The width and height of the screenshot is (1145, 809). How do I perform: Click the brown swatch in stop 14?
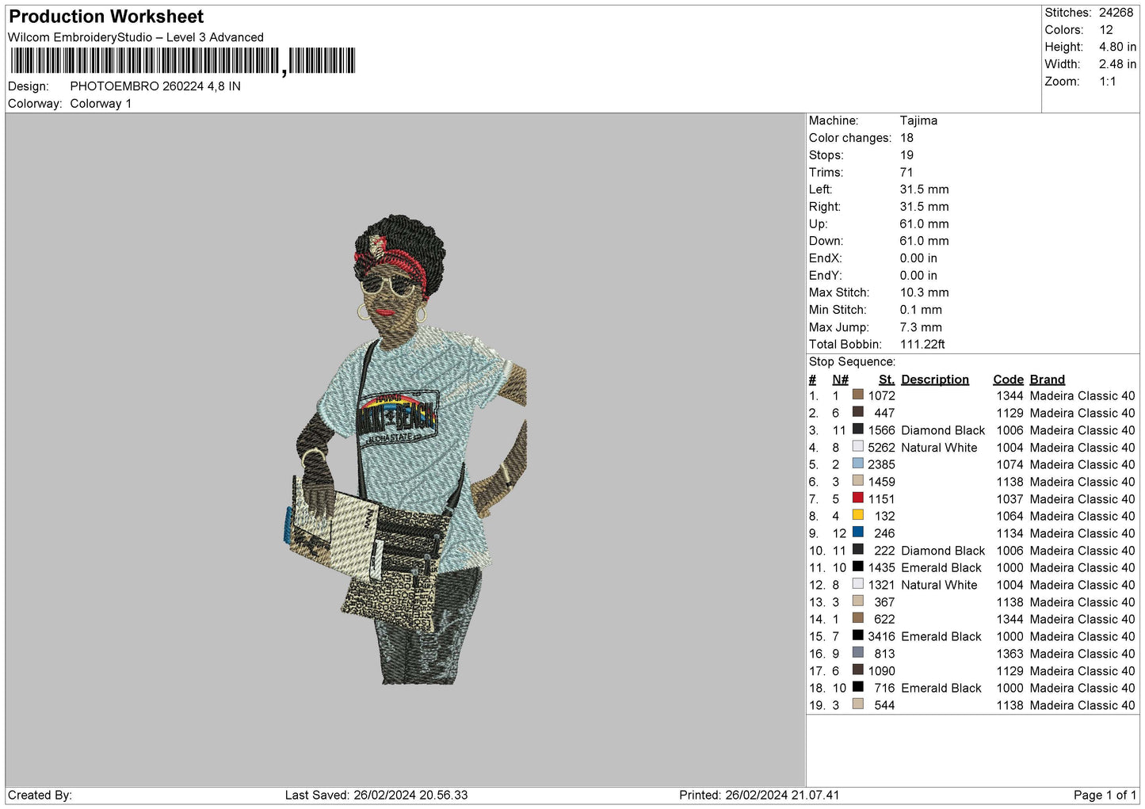point(857,618)
